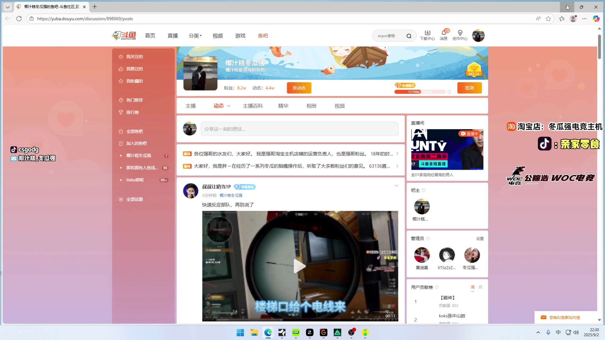Expand the 分类 dropdown in navigation
605x340 pixels.
(x=195, y=36)
